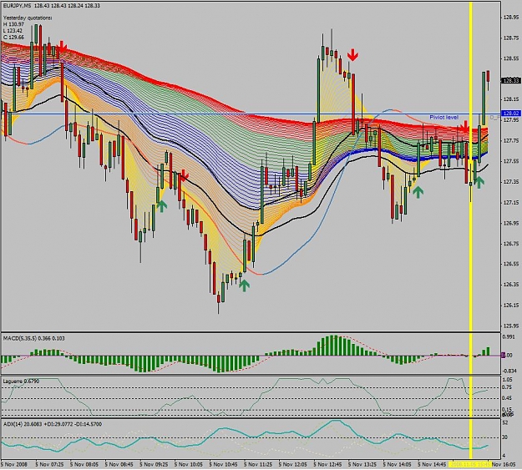
Task: Click the '5 Nov 12:45' time axis label
Action: click(x=327, y=464)
